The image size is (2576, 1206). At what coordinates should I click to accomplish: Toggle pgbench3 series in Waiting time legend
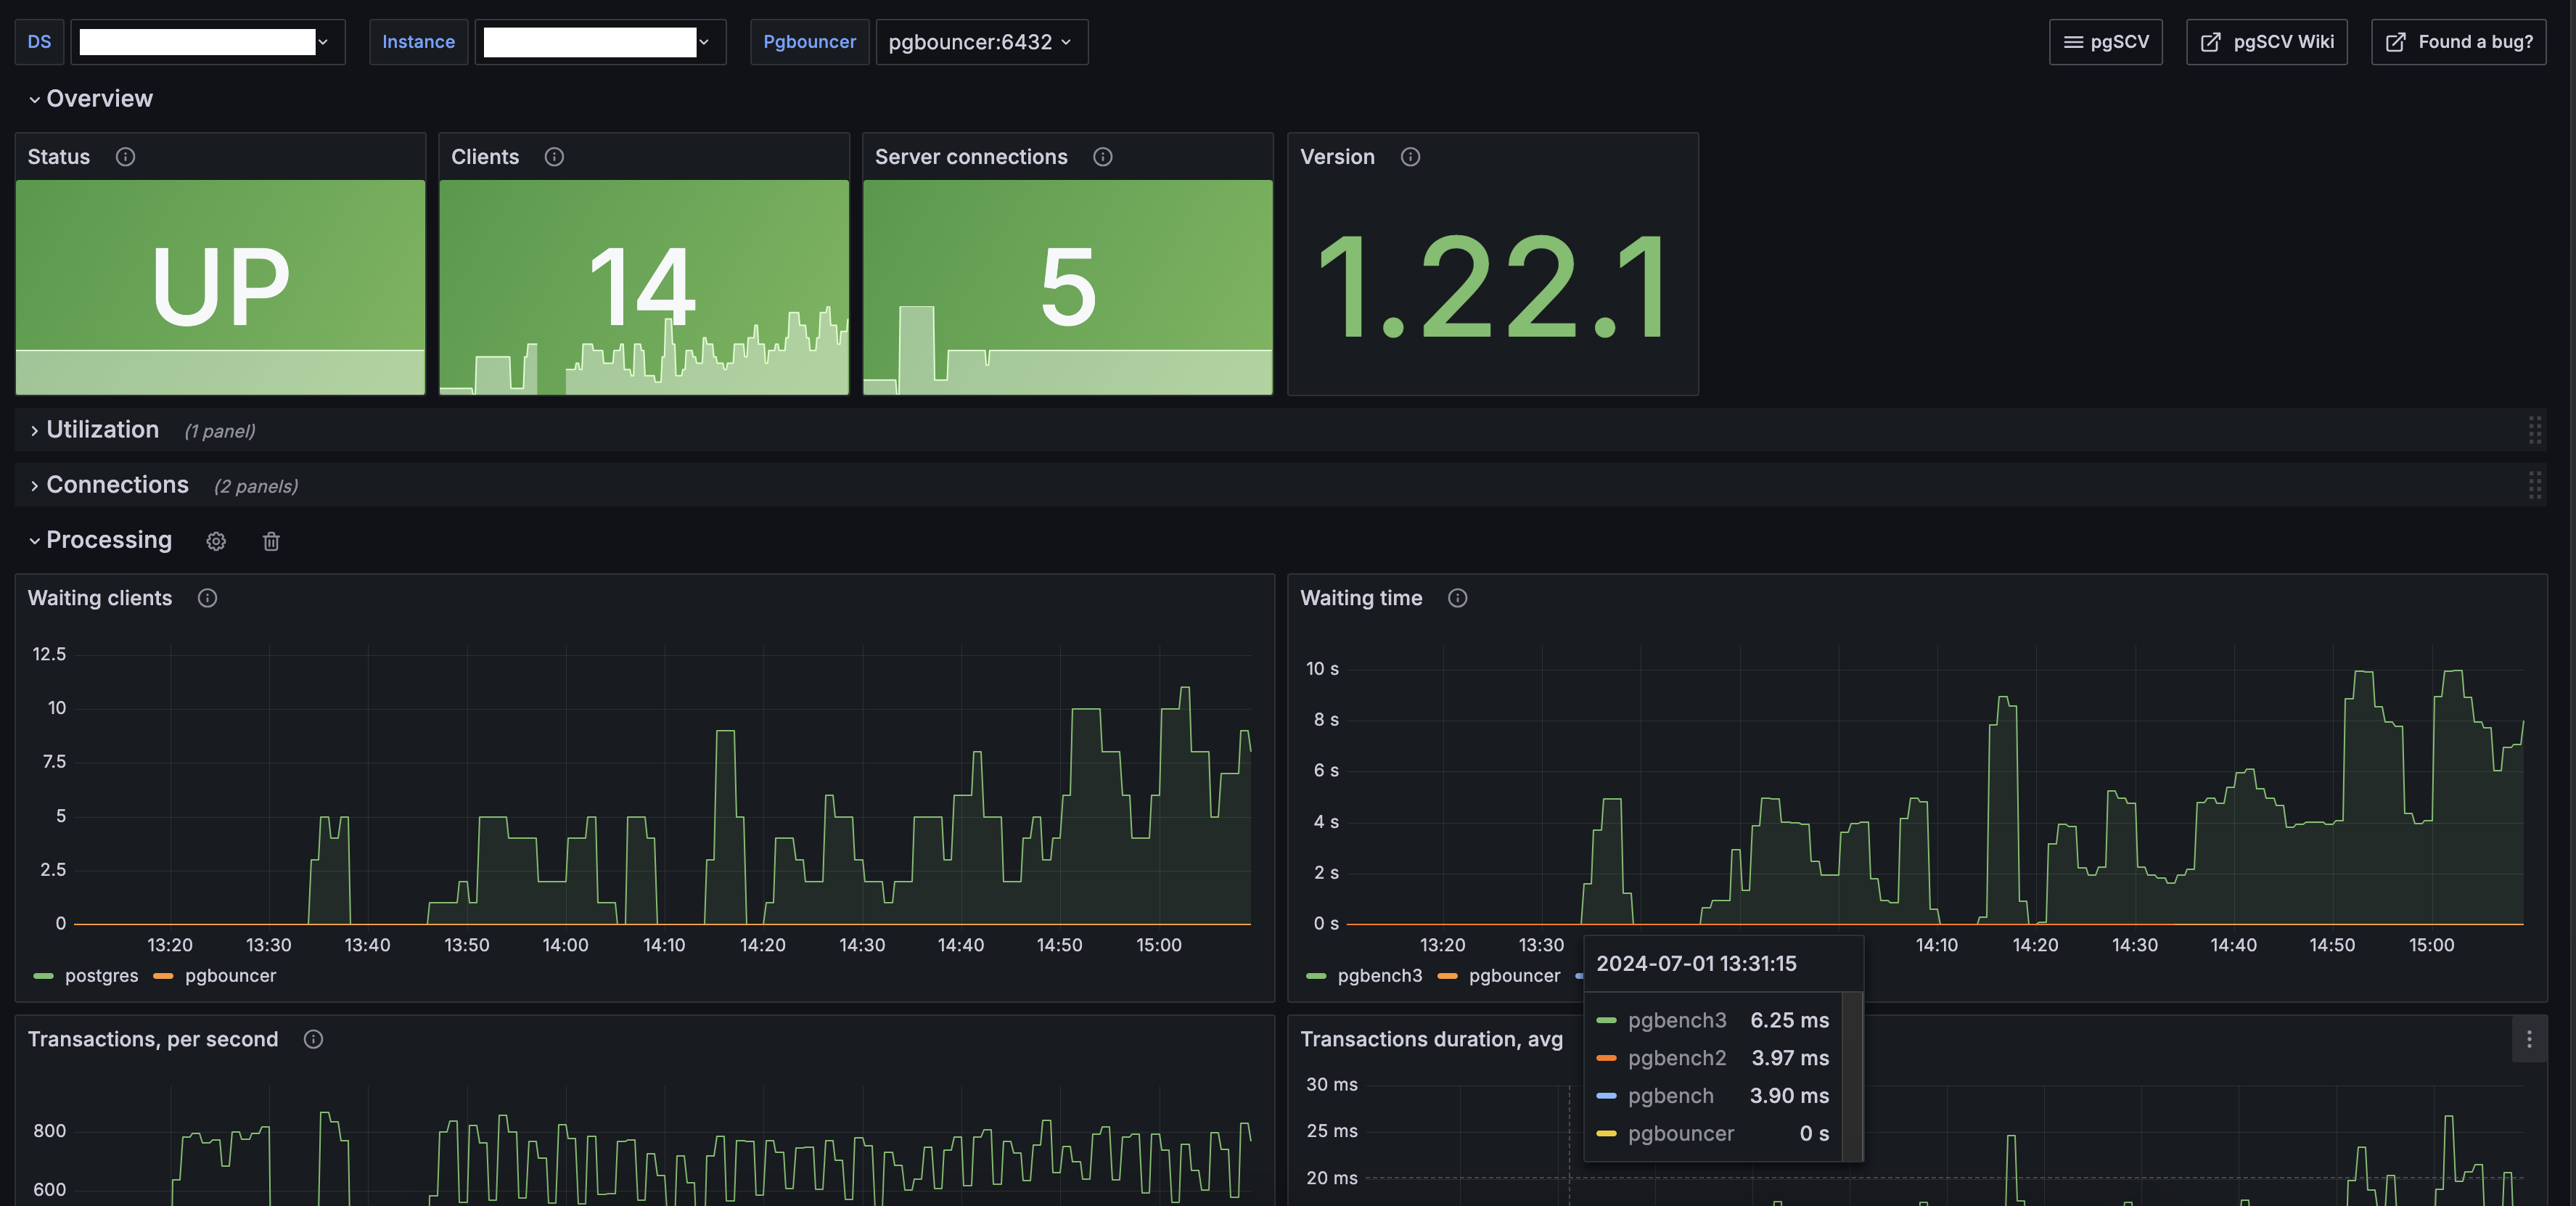pyautogui.click(x=1379, y=976)
